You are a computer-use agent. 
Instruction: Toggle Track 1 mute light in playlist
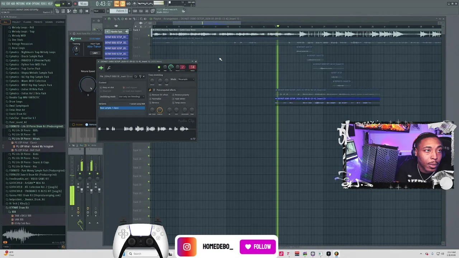click(149, 35)
